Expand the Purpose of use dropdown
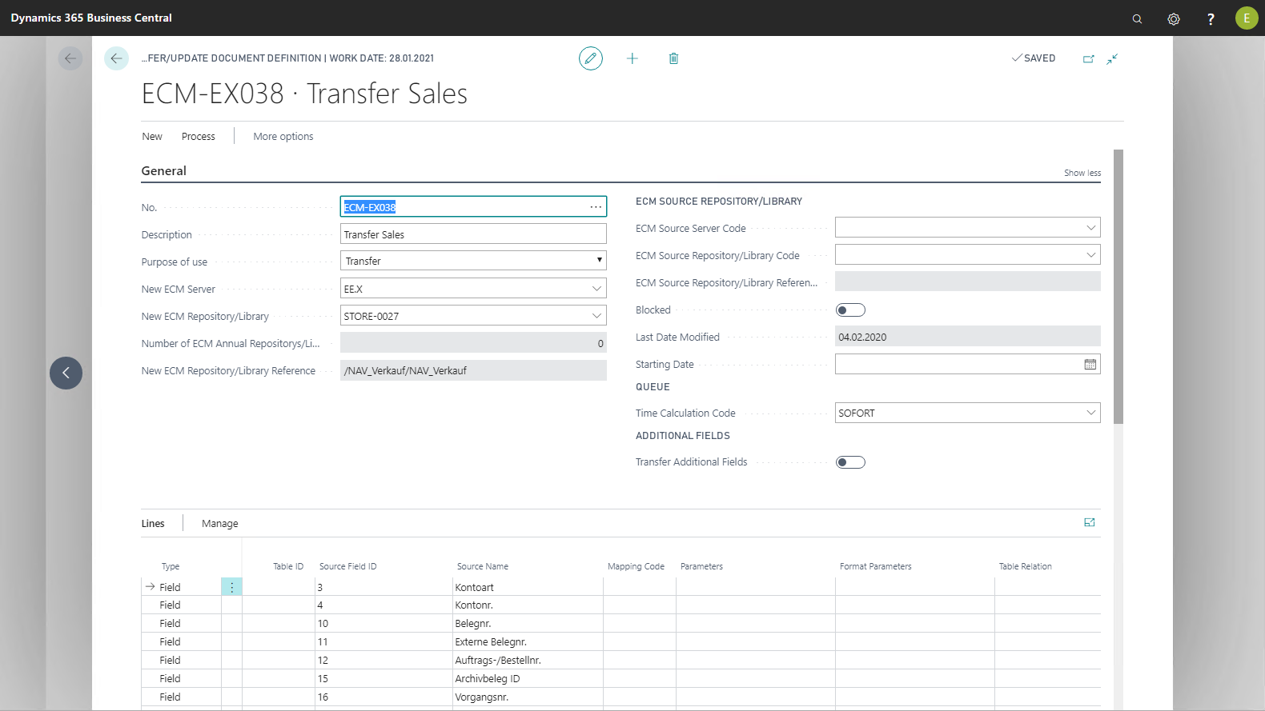1265x711 pixels. click(x=598, y=261)
